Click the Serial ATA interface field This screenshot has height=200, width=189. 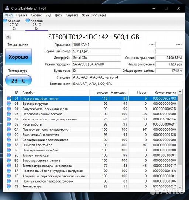[96, 58]
